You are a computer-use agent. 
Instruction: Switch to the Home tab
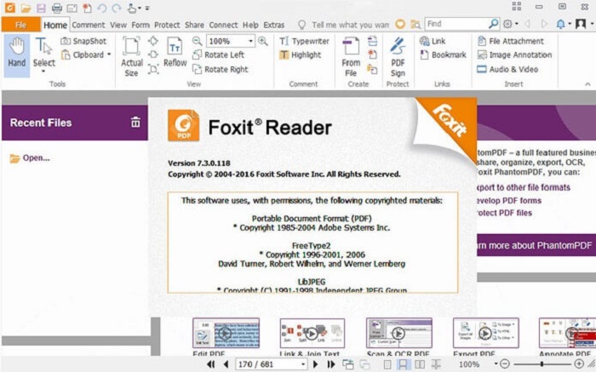point(55,25)
